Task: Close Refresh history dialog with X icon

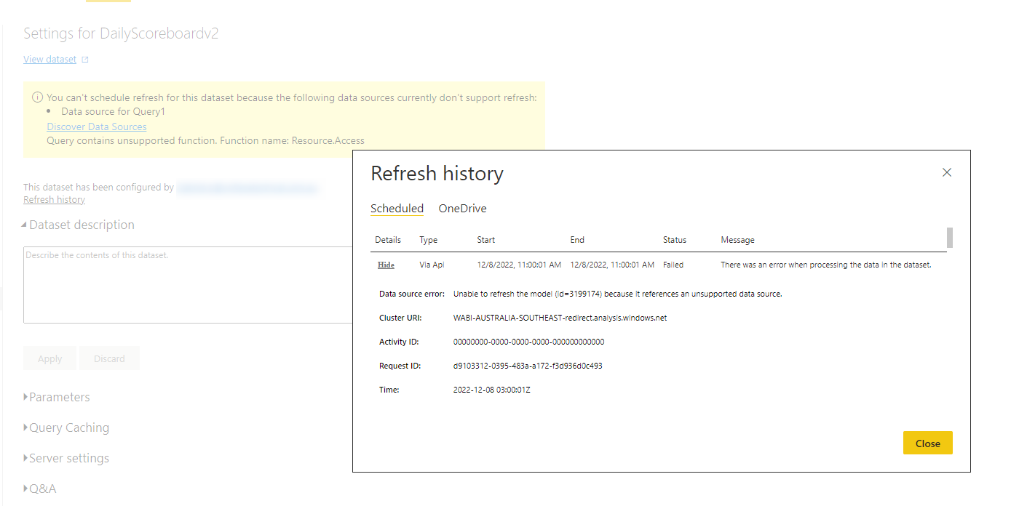Action: (x=947, y=172)
